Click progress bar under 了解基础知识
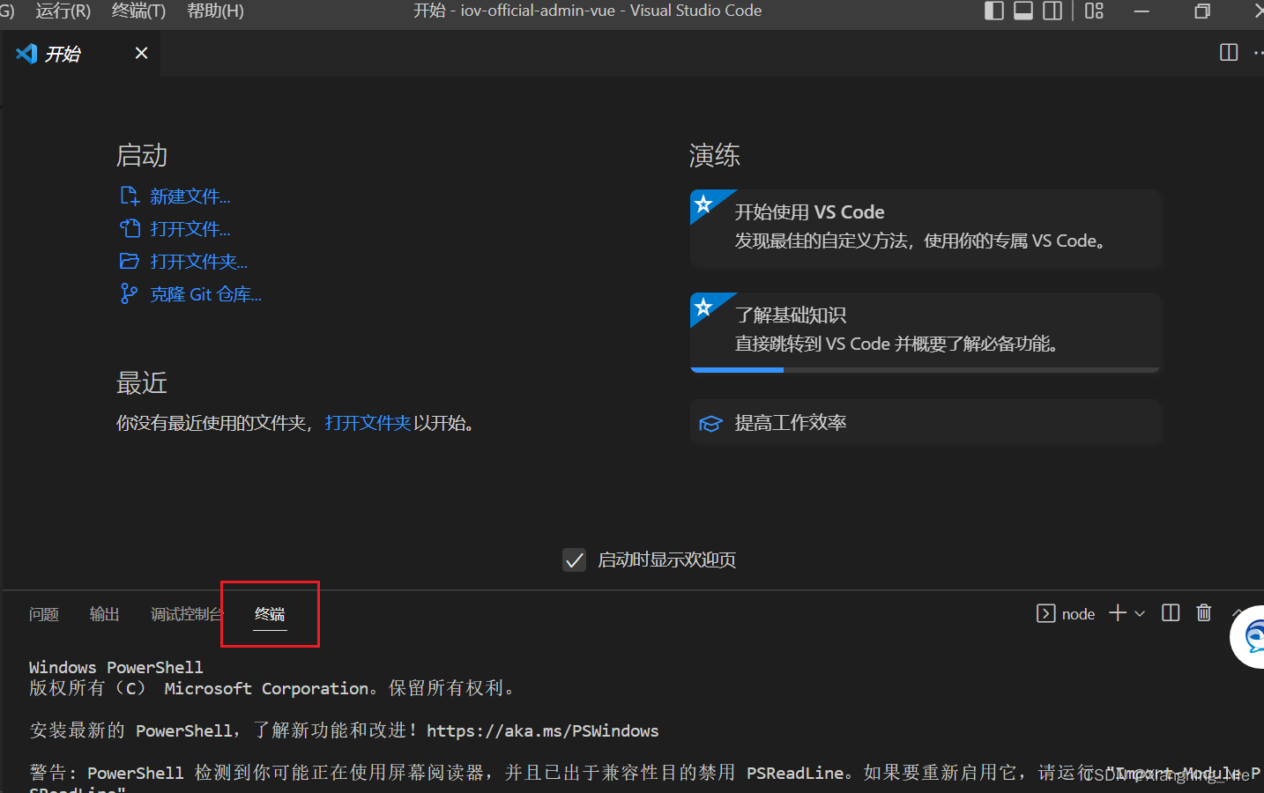Viewport: 1264px width, 793px height. pyautogui.click(x=926, y=370)
